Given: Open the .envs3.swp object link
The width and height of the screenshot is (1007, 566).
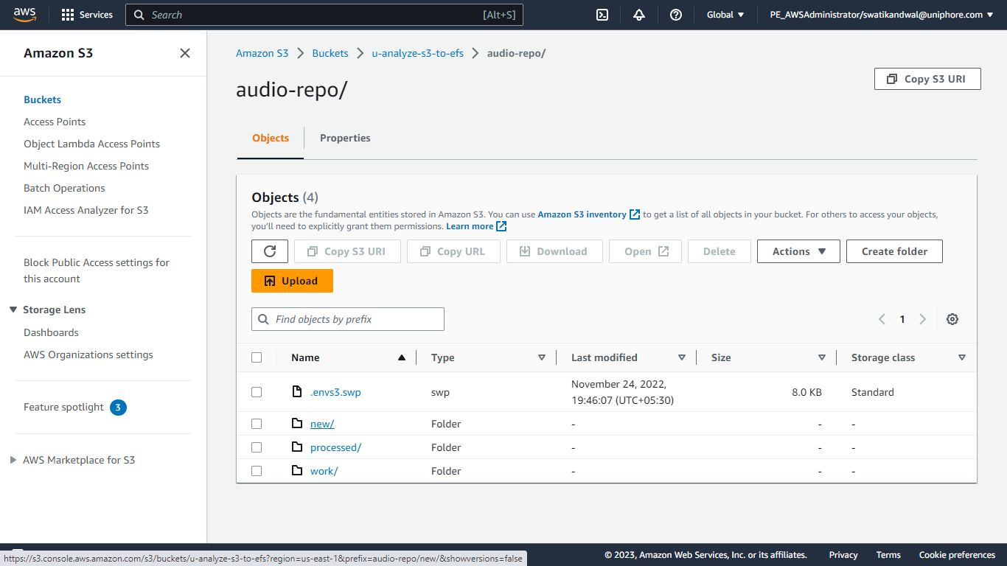Looking at the screenshot, I should (x=335, y=392).
